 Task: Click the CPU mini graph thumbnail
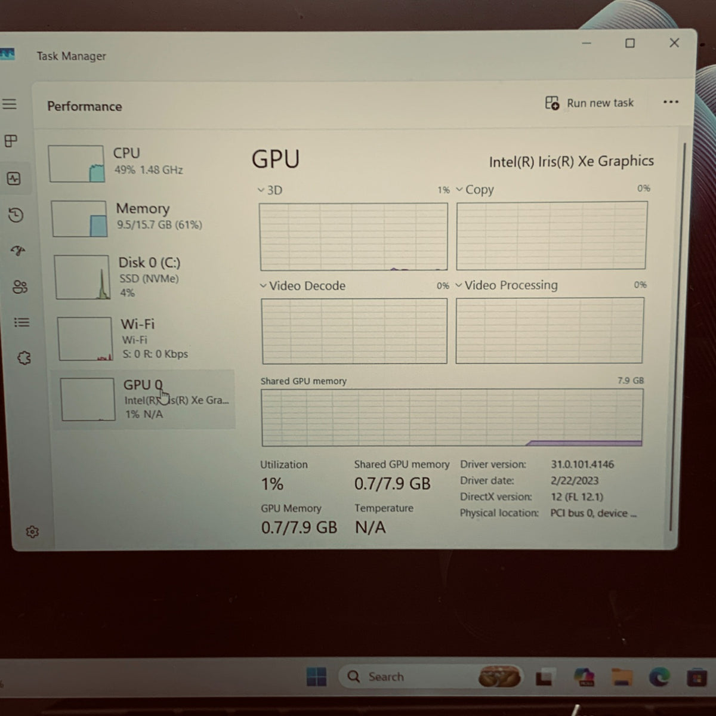click(76, 164)
